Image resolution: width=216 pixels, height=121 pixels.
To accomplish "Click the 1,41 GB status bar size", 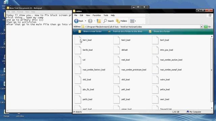I will [x=176, y=112].
